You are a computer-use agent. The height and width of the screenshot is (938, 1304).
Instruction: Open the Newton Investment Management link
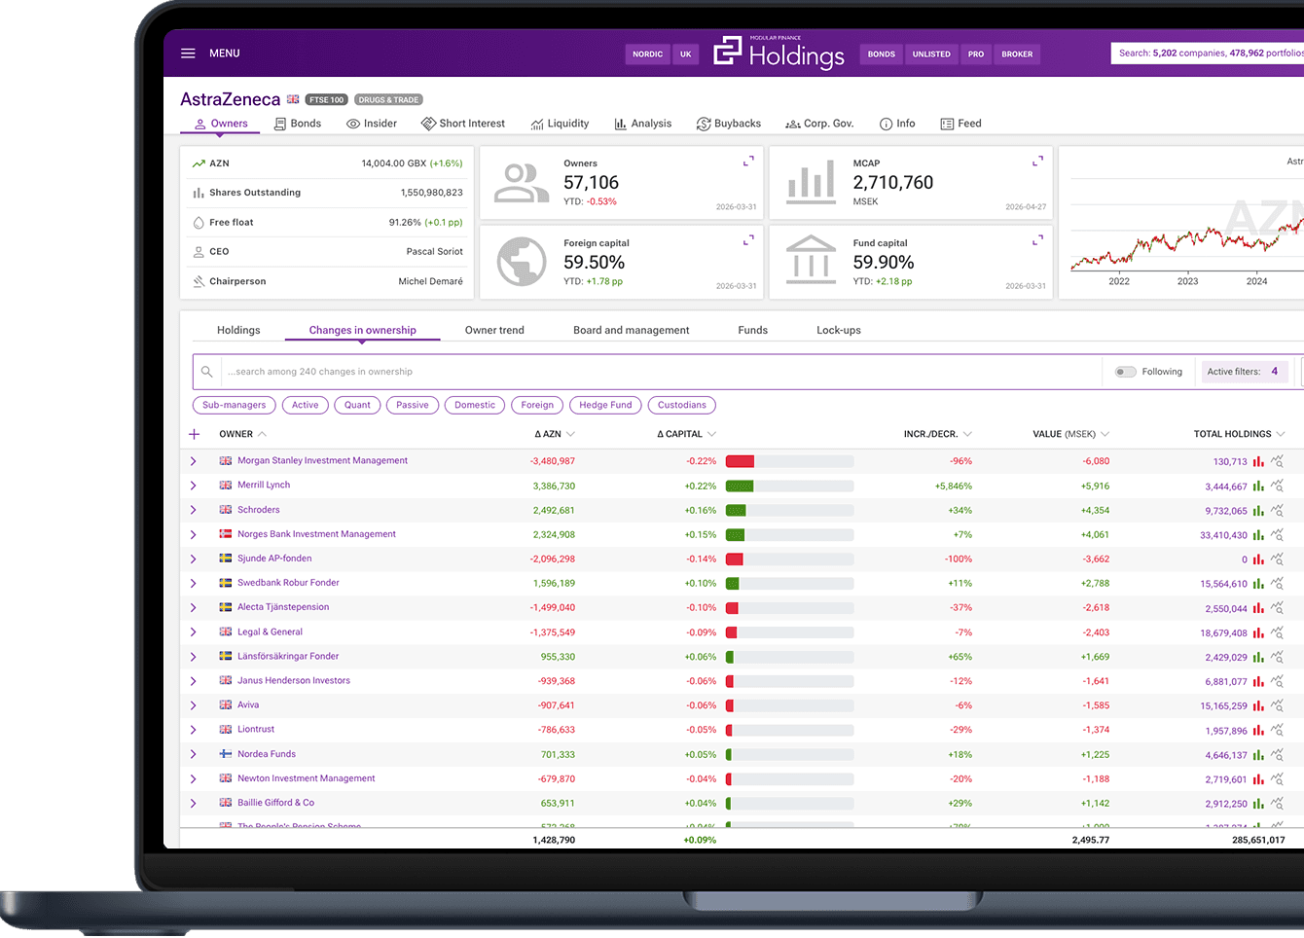point(307,778)
